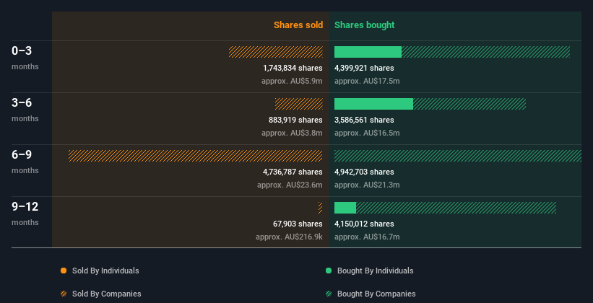Click the 3,586,561 shares value
The image size is (593, 303).
[x=364, y=120]
